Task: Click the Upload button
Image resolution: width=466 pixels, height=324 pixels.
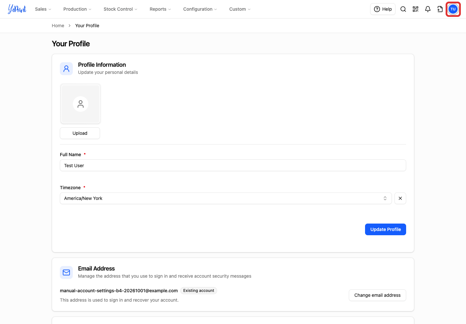Action: [x=80, y=133]
